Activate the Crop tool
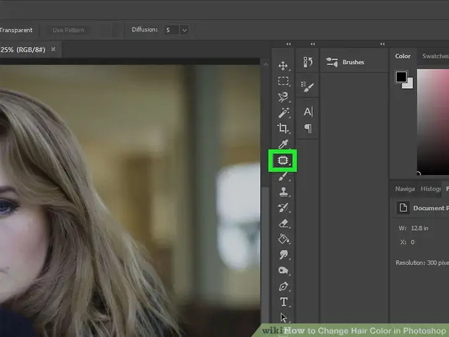The width and height of the screenshot is (449, 337). tap(283, 128)
